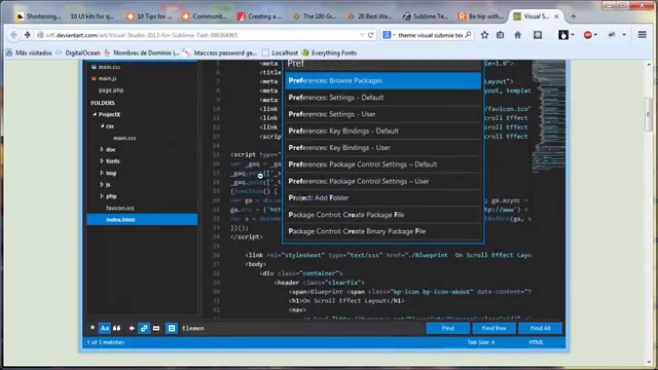Open the bookmarks list icon
This screenshot has height=370, width=658.
point(500,35)
